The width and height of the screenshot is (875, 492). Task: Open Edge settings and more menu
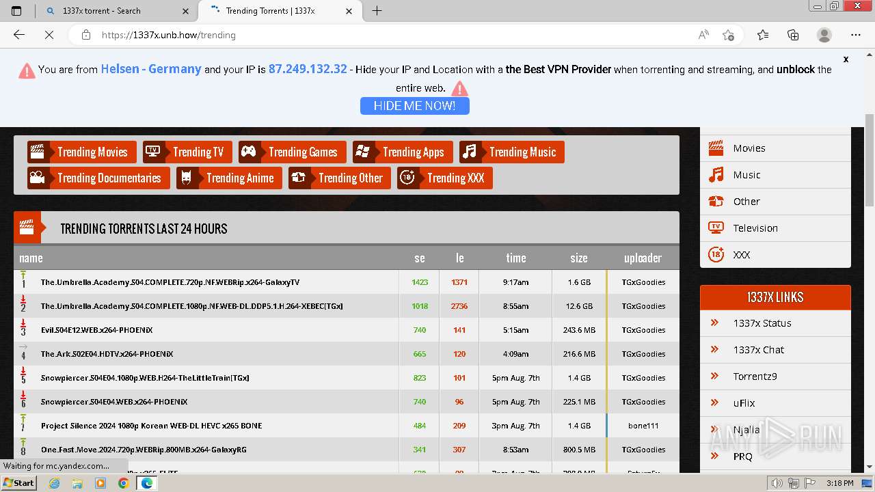(x=856, y=35)
